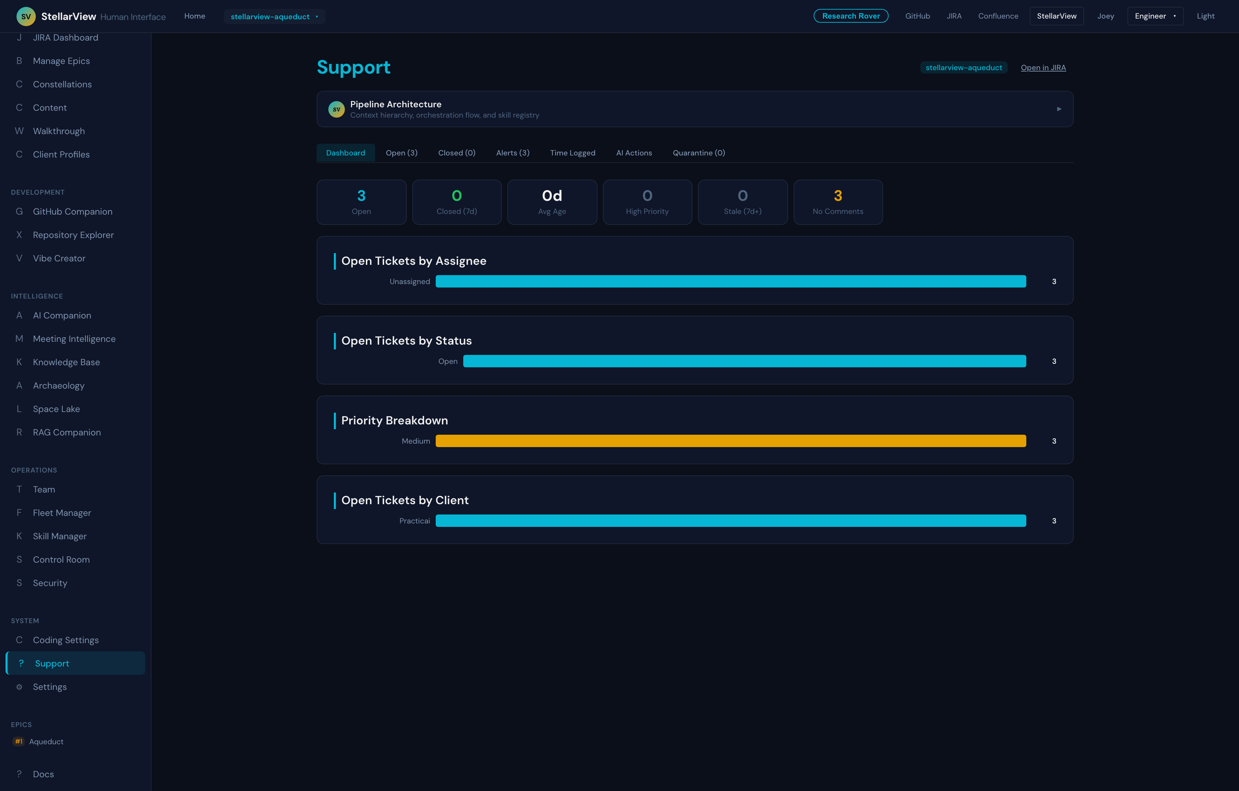Click the #1 Aqueduct epic badge
The width and height of the screenshot is (1239, 791).
coord(19,741)
